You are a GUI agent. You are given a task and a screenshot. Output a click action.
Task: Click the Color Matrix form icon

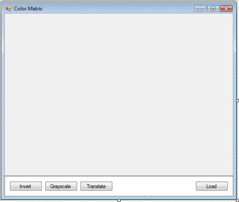click(x=9, y=8)
